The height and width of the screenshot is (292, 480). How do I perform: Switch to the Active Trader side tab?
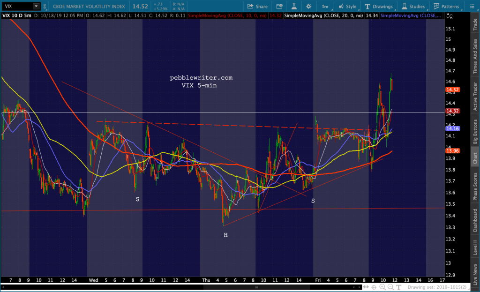475,96
